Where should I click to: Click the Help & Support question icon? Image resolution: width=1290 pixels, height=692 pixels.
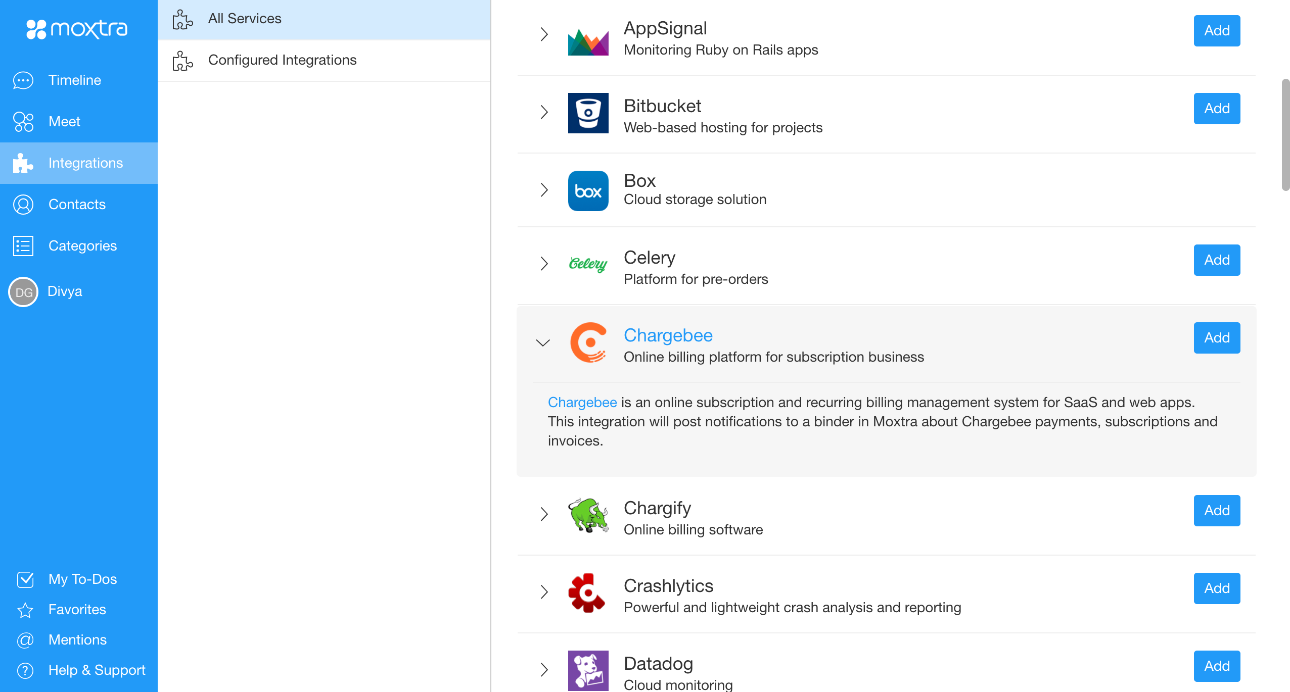25,670
